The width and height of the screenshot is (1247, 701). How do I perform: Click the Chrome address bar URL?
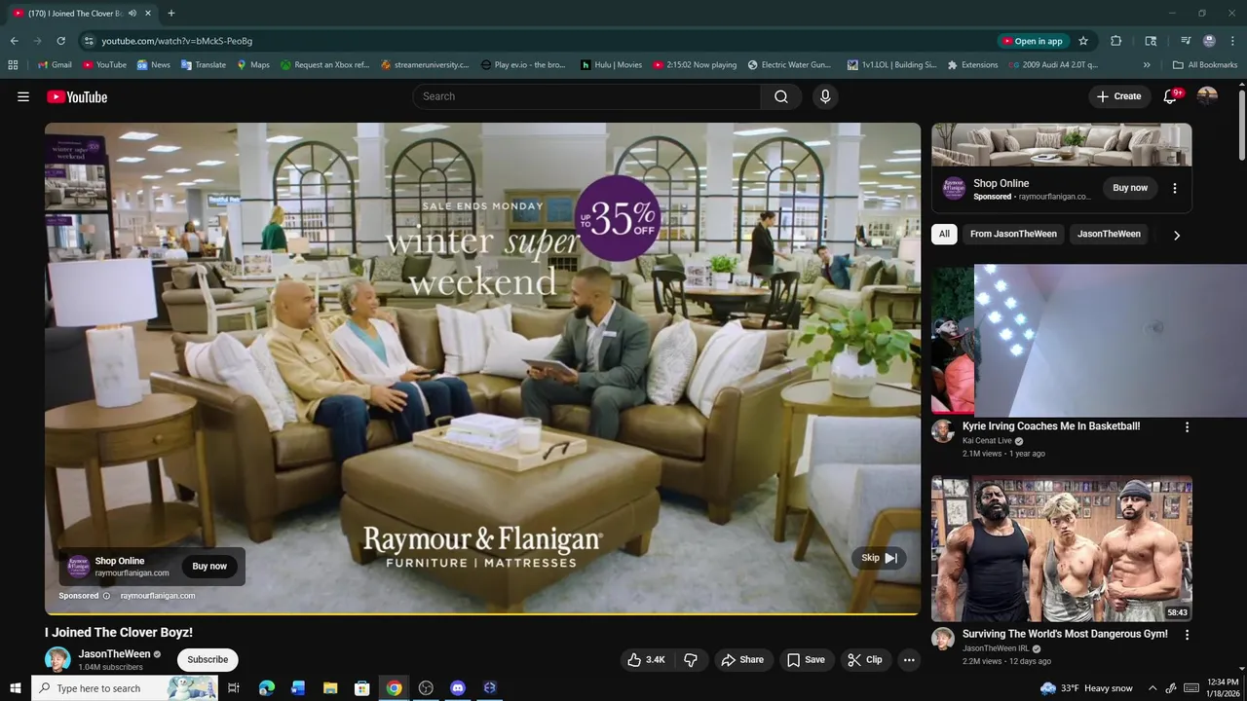pyautogui.click(x=176, y=41)
